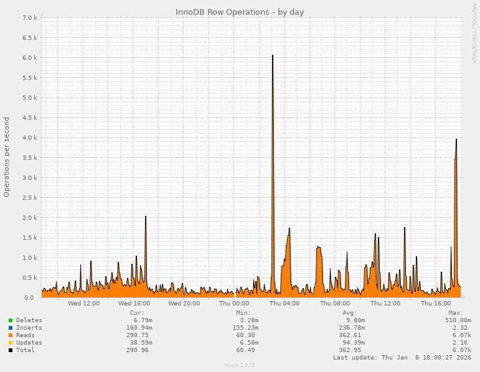Click the 7.0 k y-axis label
This screenshot has width=480, height=372.
[x=30, y=18]
